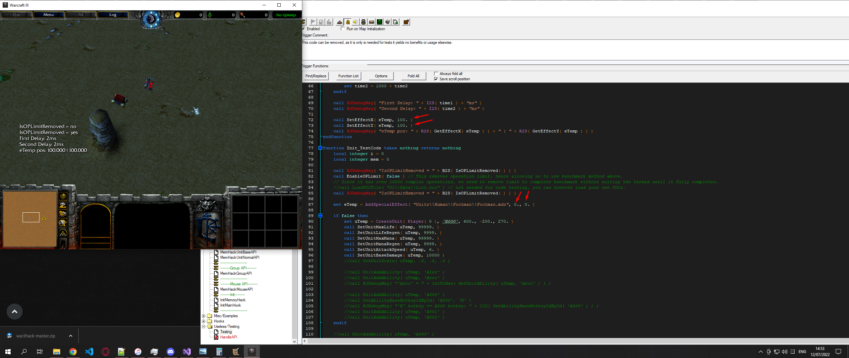Open the Object Manager cube icon
Viewport: 849px width, 358px height.
coord(388,22)
